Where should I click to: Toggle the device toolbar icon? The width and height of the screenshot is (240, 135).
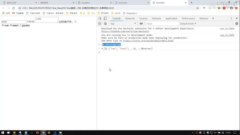click(x=105, y=18)
